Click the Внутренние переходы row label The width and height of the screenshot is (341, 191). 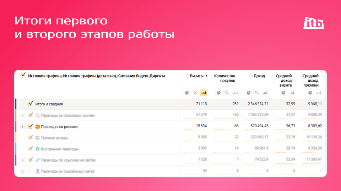(60, 149)
